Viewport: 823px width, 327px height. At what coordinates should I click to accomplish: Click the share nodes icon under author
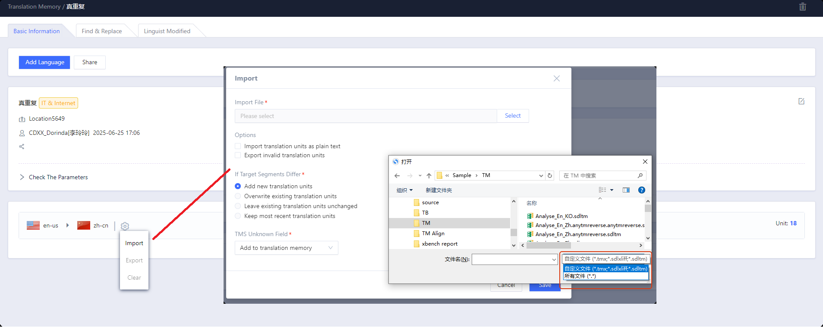(22, 146)
